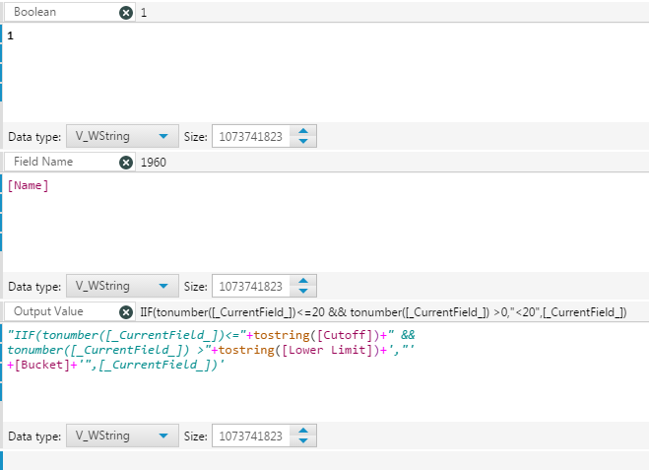Decrease Size value under Field Name expression

[x=303, y=291]
